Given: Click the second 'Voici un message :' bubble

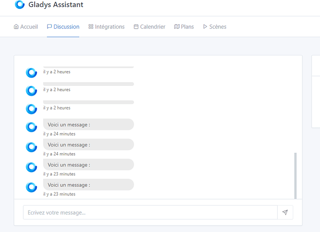Looking at the screenshot, I should coord(88,145).
